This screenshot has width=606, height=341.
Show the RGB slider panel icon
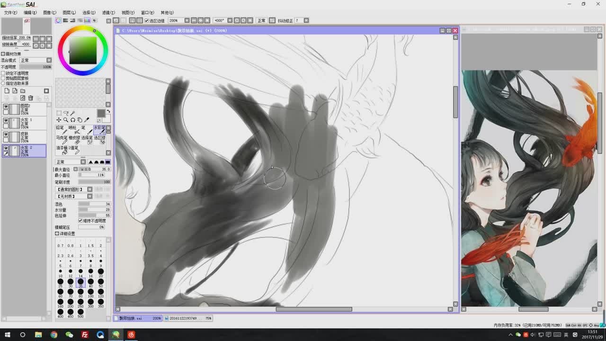coord(65,20)
